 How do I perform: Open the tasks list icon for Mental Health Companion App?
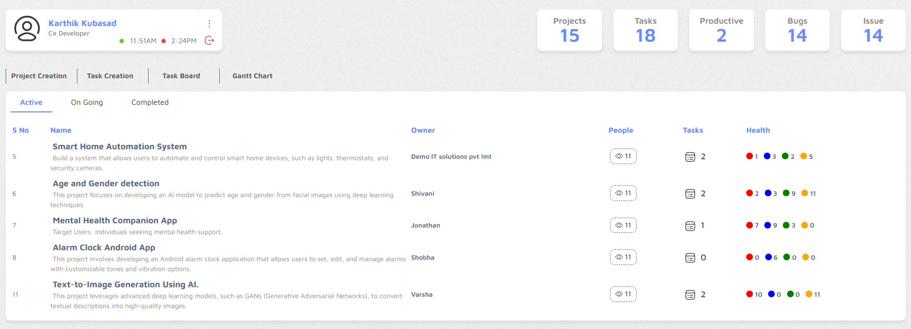click(x=690, y=226)
